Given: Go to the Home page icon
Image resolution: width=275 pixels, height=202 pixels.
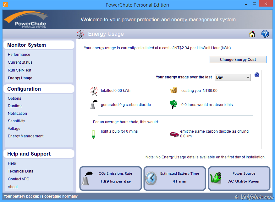Looking at the screenshot, I should (252, 34).
